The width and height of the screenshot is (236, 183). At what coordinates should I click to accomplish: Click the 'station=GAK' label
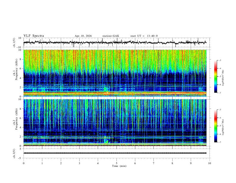click(x=111, y=36)
